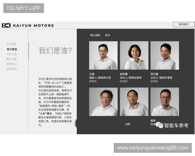Select 我们是谁 in the sidebar menu

click(12, 49)
